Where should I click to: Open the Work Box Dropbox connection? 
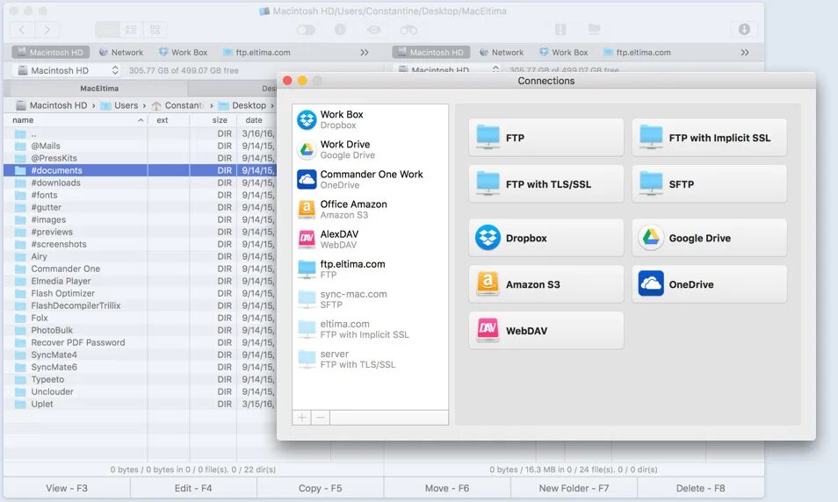point(370,119)
